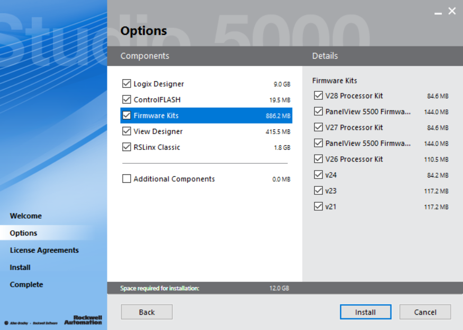The height and width of the screenshot is (330, 463).
Task: Uncheck the RSLinx Classic checkbox
Action: (x=126, y=147)
